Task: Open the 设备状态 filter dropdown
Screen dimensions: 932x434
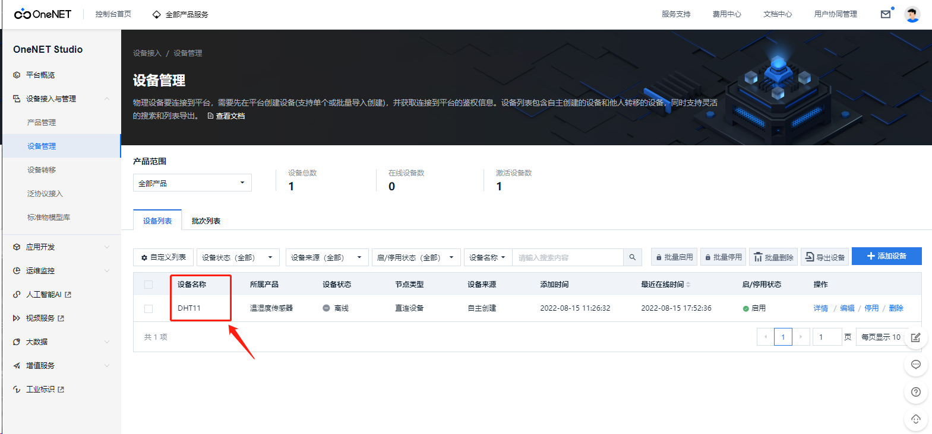Action: 238,257
